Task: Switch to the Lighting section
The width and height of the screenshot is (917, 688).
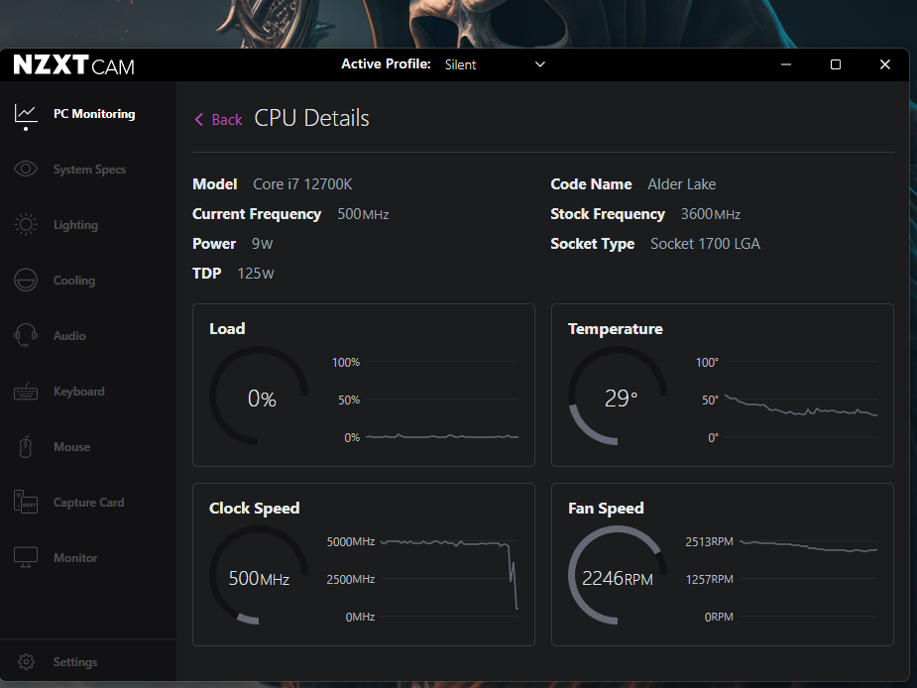Action: pos(75,225)
